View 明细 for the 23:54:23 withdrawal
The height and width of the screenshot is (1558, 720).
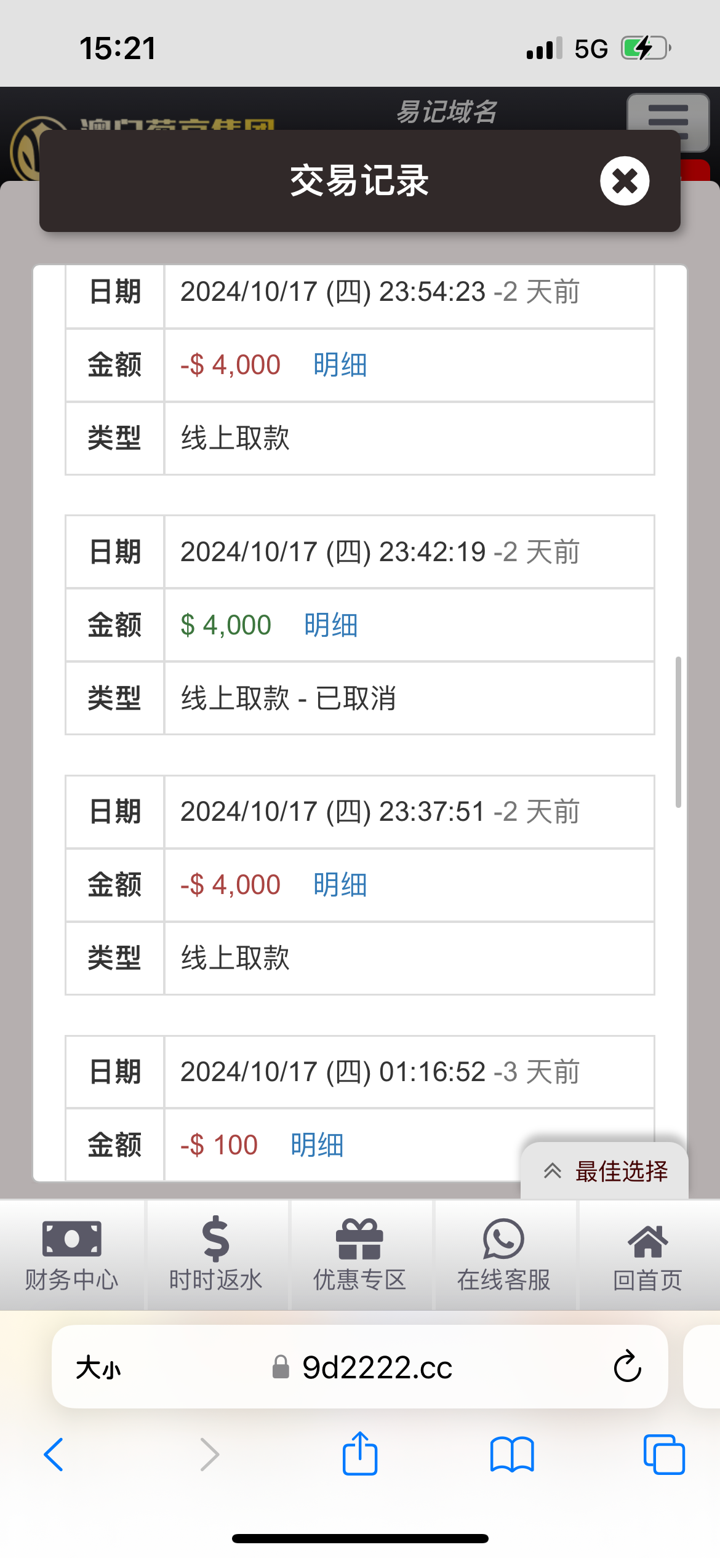point(340,365)
